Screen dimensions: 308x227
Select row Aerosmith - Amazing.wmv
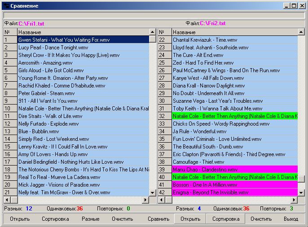[84, 63]
